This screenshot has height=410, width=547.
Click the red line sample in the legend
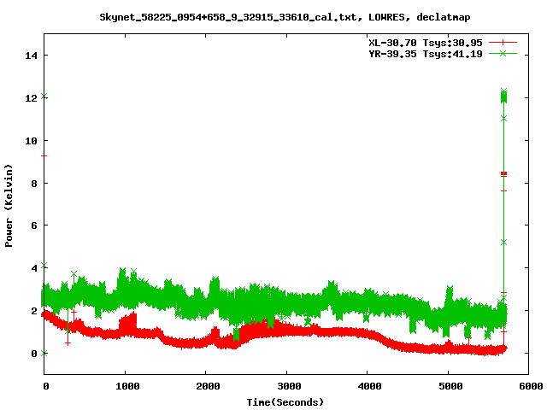point(503,43)
